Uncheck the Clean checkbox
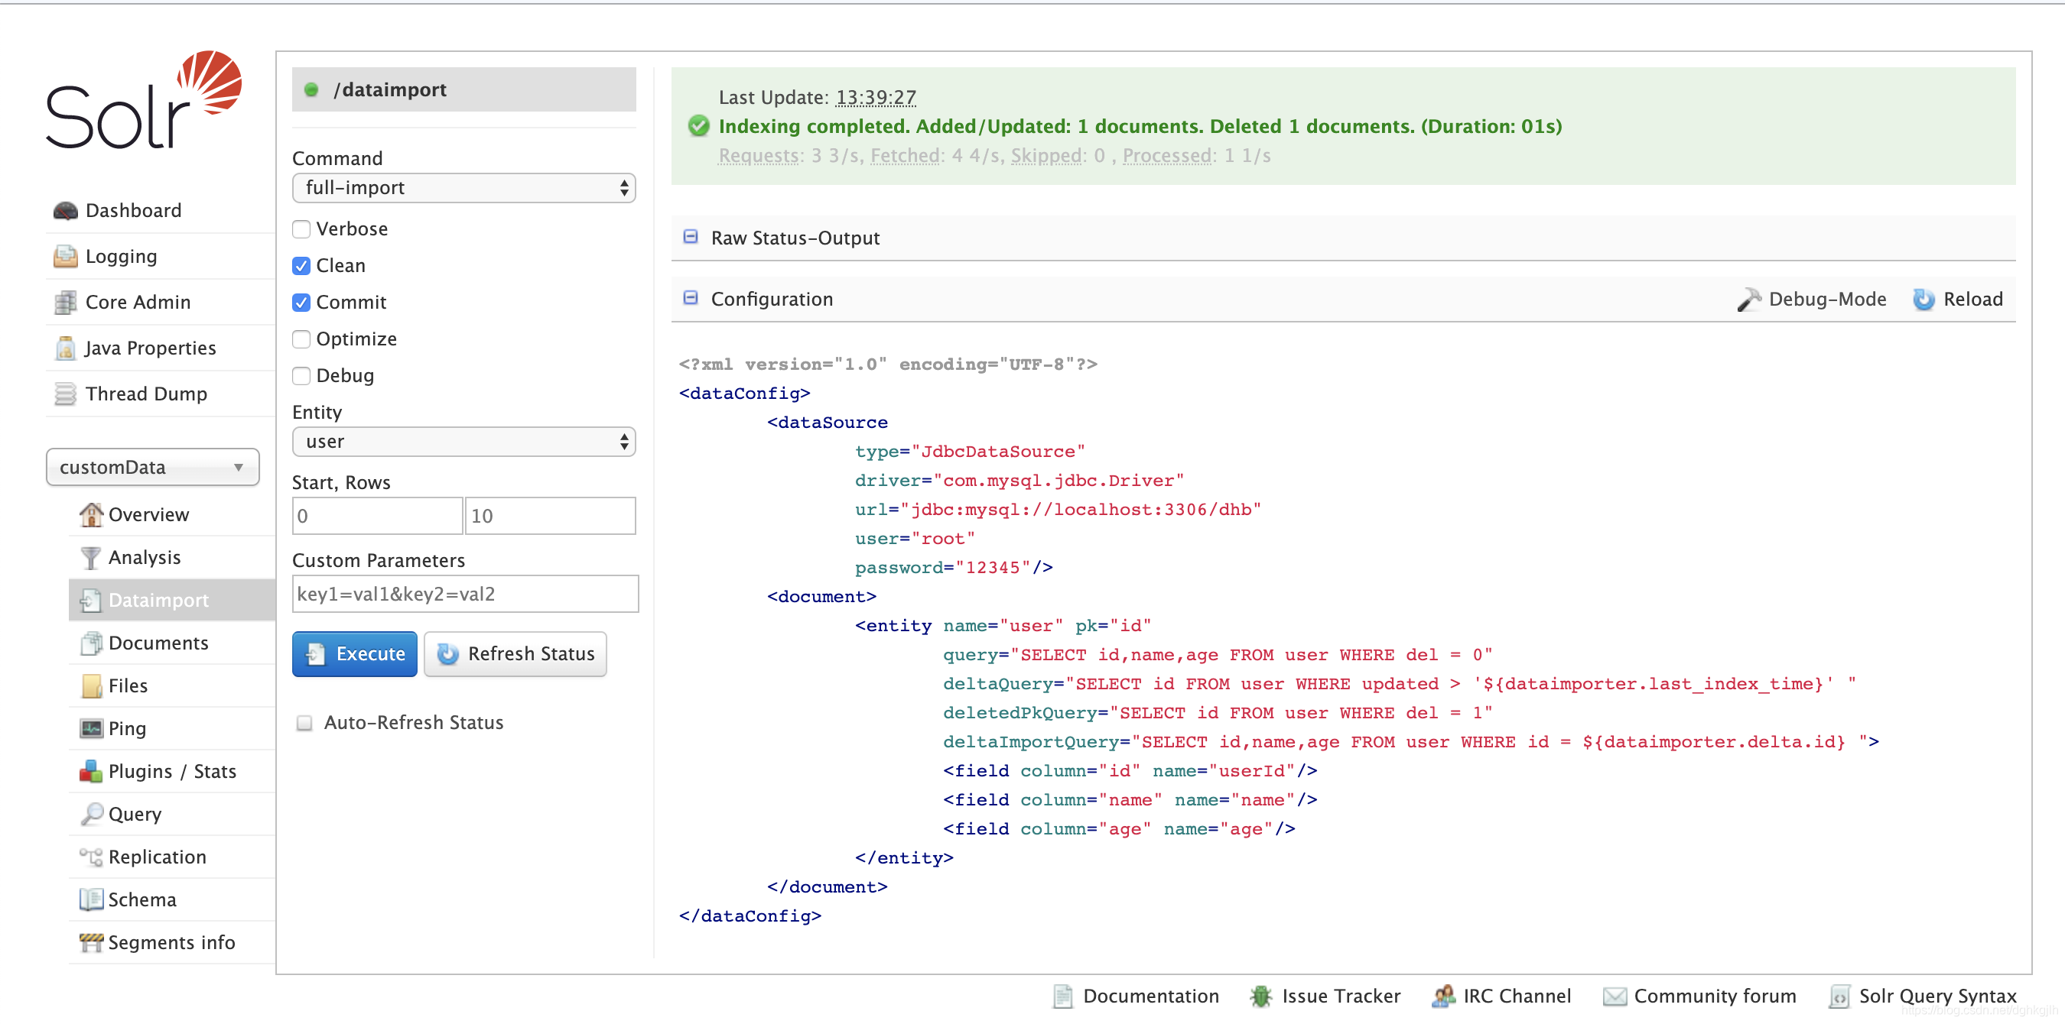This screenshot has width=2065, height=1024. pos(301,266)
